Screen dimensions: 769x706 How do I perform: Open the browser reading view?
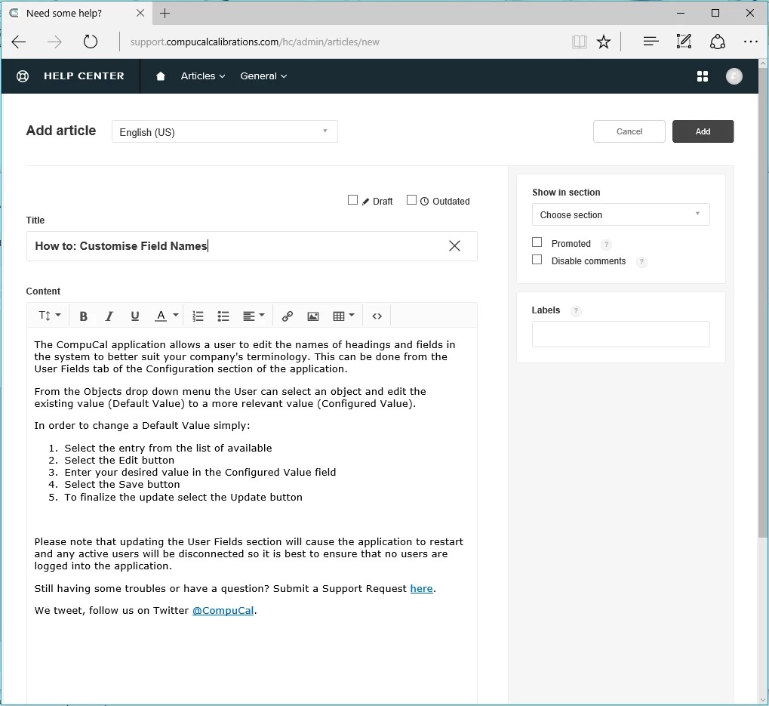[x=579, y=42]
